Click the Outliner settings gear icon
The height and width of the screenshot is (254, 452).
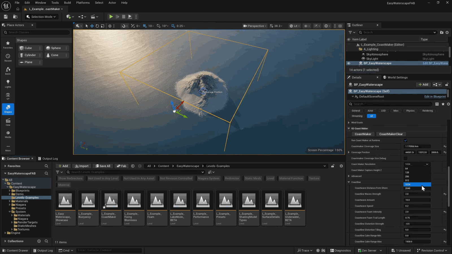coord(447,32)
